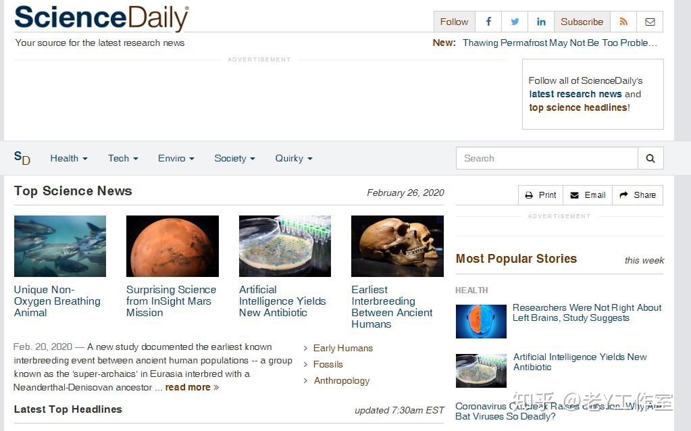Expand the Enviro dropdown menu
This screenshot has height=431, width=691.
[x=176, y=158]
